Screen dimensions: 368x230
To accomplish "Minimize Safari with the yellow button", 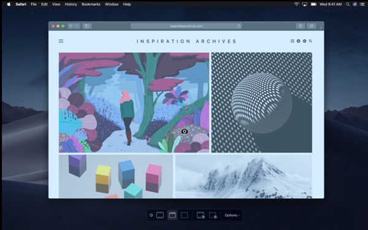I will pos(58,26).
